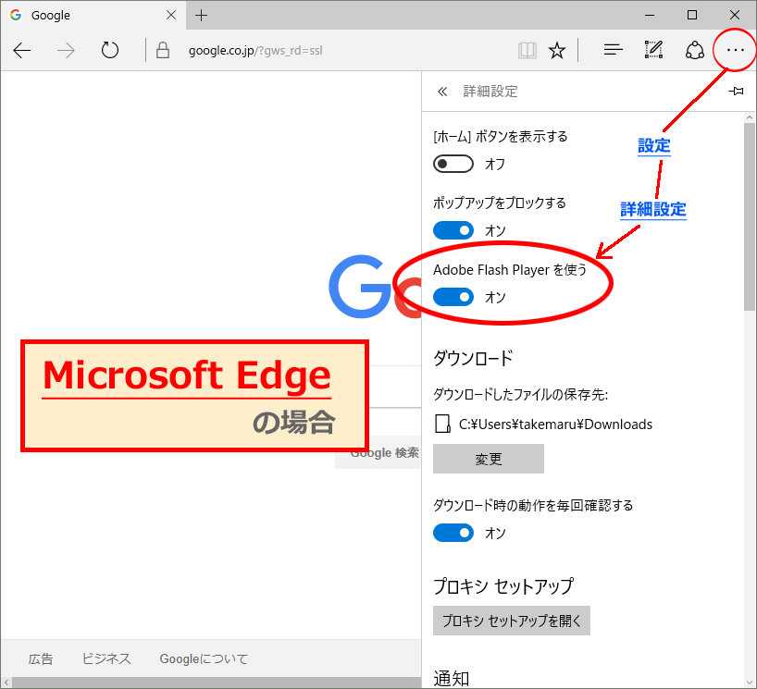Click the address bar URL

pos(255,51)
